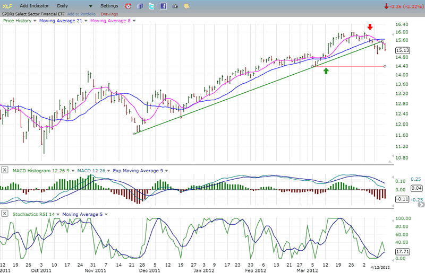Click the yellow icon after the camera
This screenshot has height=273, width=425.
(186, 6)
